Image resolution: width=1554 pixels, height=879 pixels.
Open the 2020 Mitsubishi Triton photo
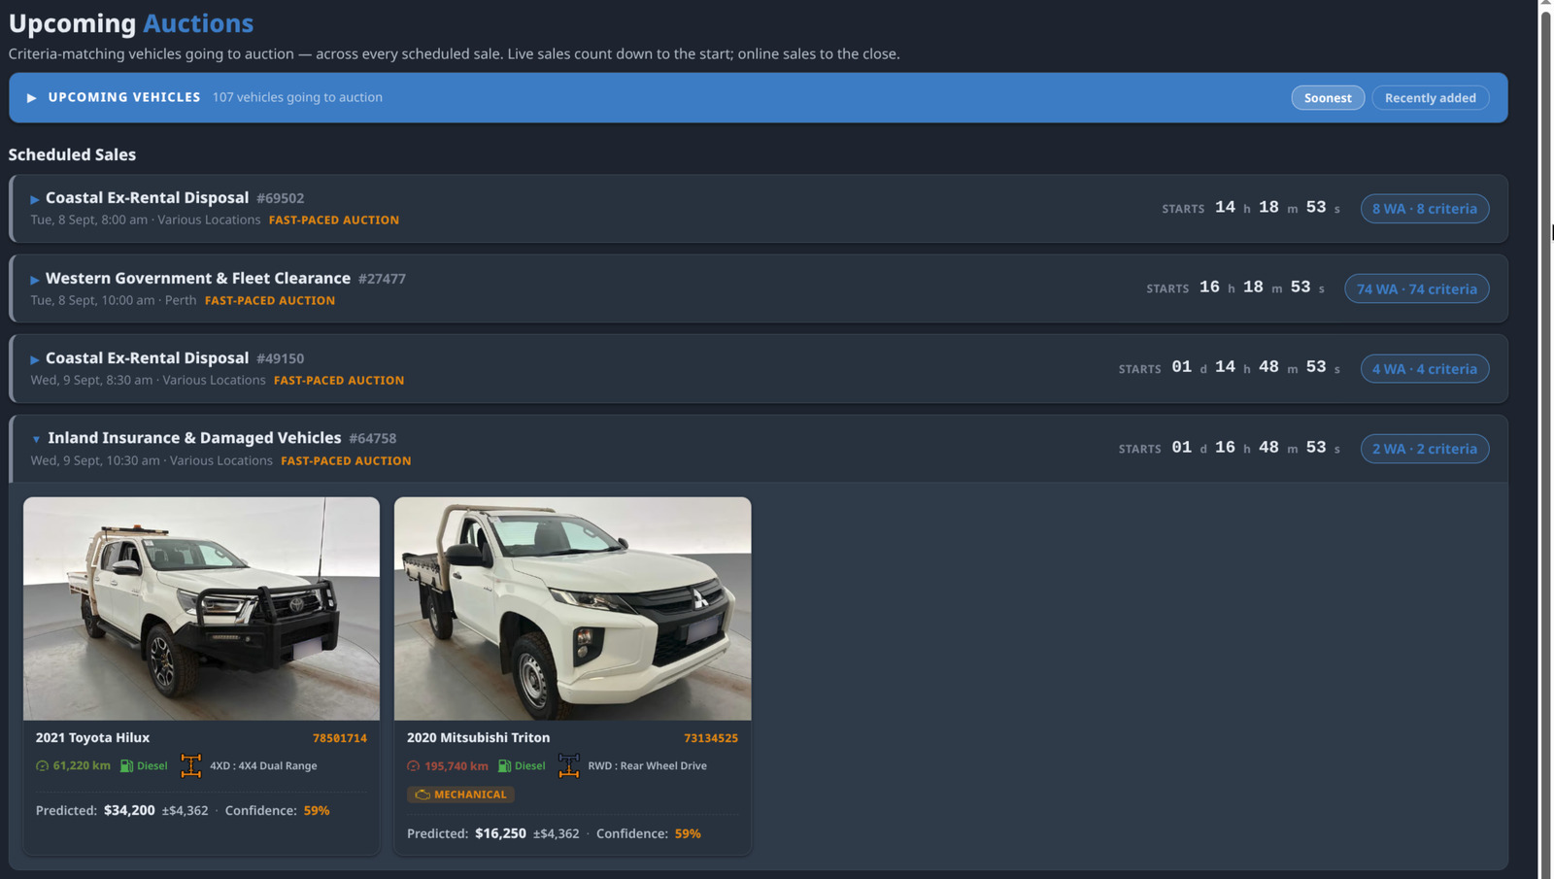[572, 608]
